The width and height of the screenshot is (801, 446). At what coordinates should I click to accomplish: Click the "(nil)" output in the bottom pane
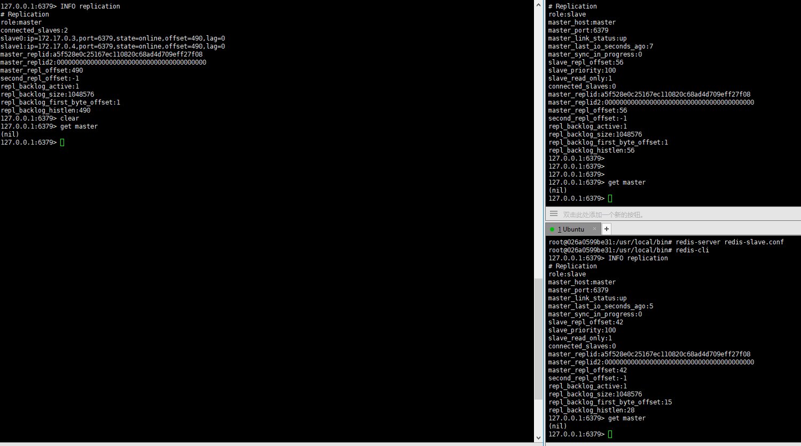[x=557, y=426]
